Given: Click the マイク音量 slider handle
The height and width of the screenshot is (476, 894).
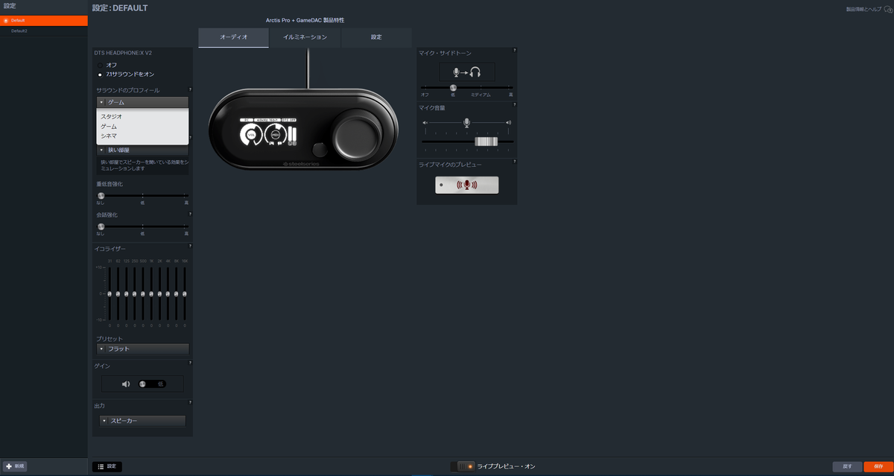Looking at the screenshot, I should (486, 142).
